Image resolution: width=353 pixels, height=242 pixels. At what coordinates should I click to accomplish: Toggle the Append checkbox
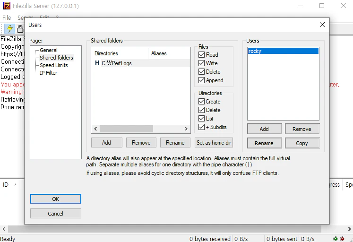tap(201, 80)
